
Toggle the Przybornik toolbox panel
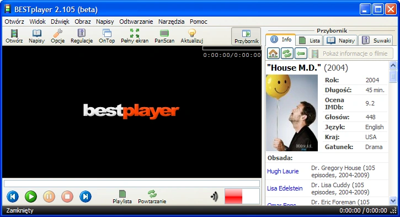pyautogui.click(x=246, y=36)
